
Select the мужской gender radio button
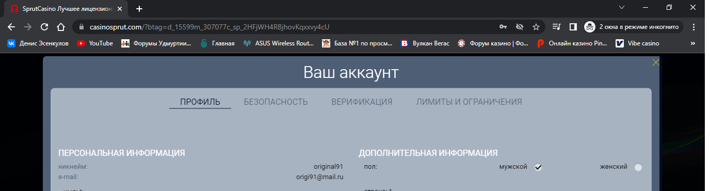(x=538, y=167)
